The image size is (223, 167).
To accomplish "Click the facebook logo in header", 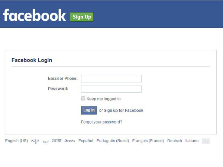I will [x=34, y=15].
